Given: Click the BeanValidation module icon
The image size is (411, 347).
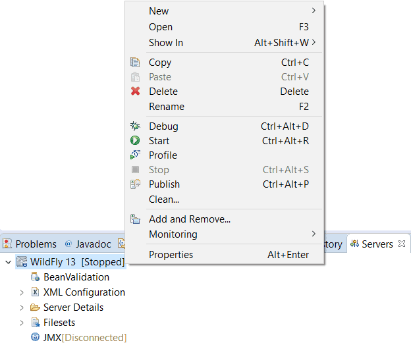Looking at the screenshot, I should click(x=35, y=277).
